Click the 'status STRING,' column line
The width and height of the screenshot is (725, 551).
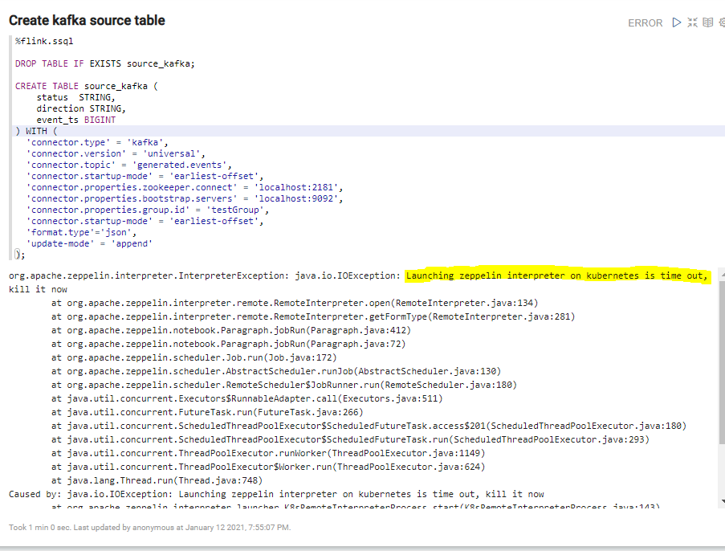pos(75,97)
